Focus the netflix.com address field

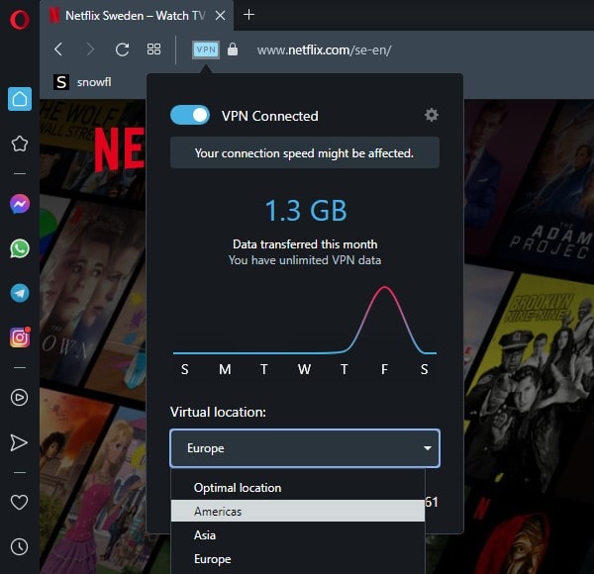pos(324,50)
